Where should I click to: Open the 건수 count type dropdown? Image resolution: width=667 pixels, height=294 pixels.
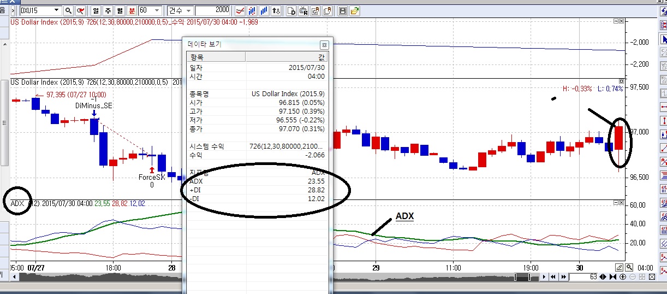188,10
